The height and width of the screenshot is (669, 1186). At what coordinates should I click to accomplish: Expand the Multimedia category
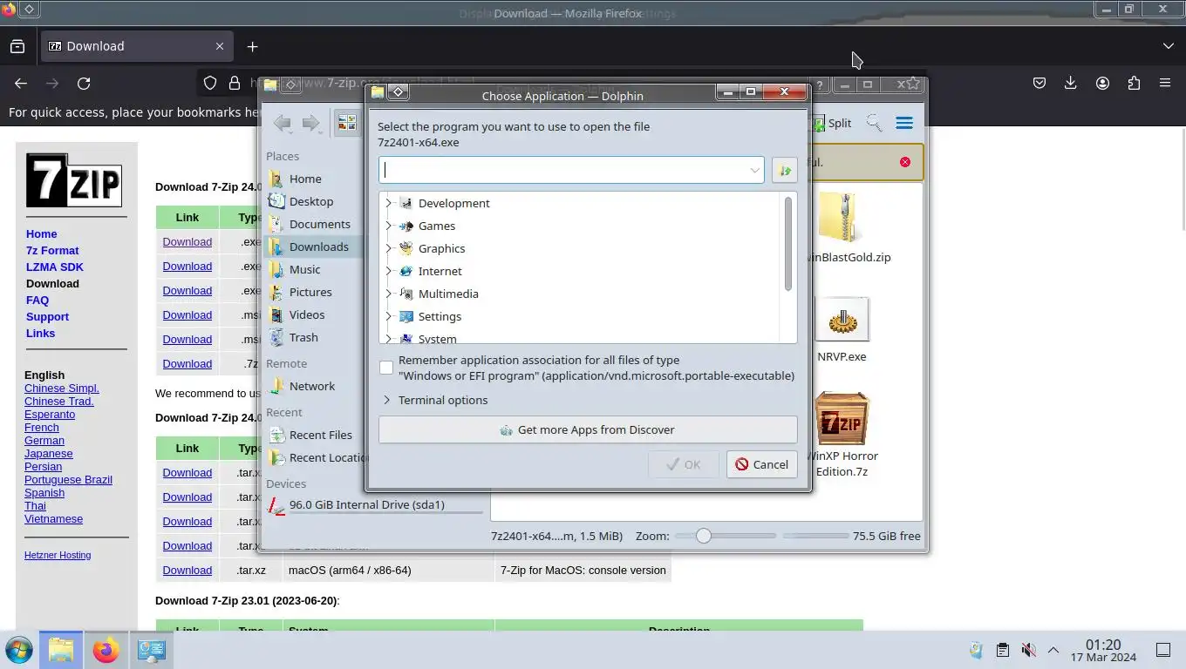tap(388, 294)
